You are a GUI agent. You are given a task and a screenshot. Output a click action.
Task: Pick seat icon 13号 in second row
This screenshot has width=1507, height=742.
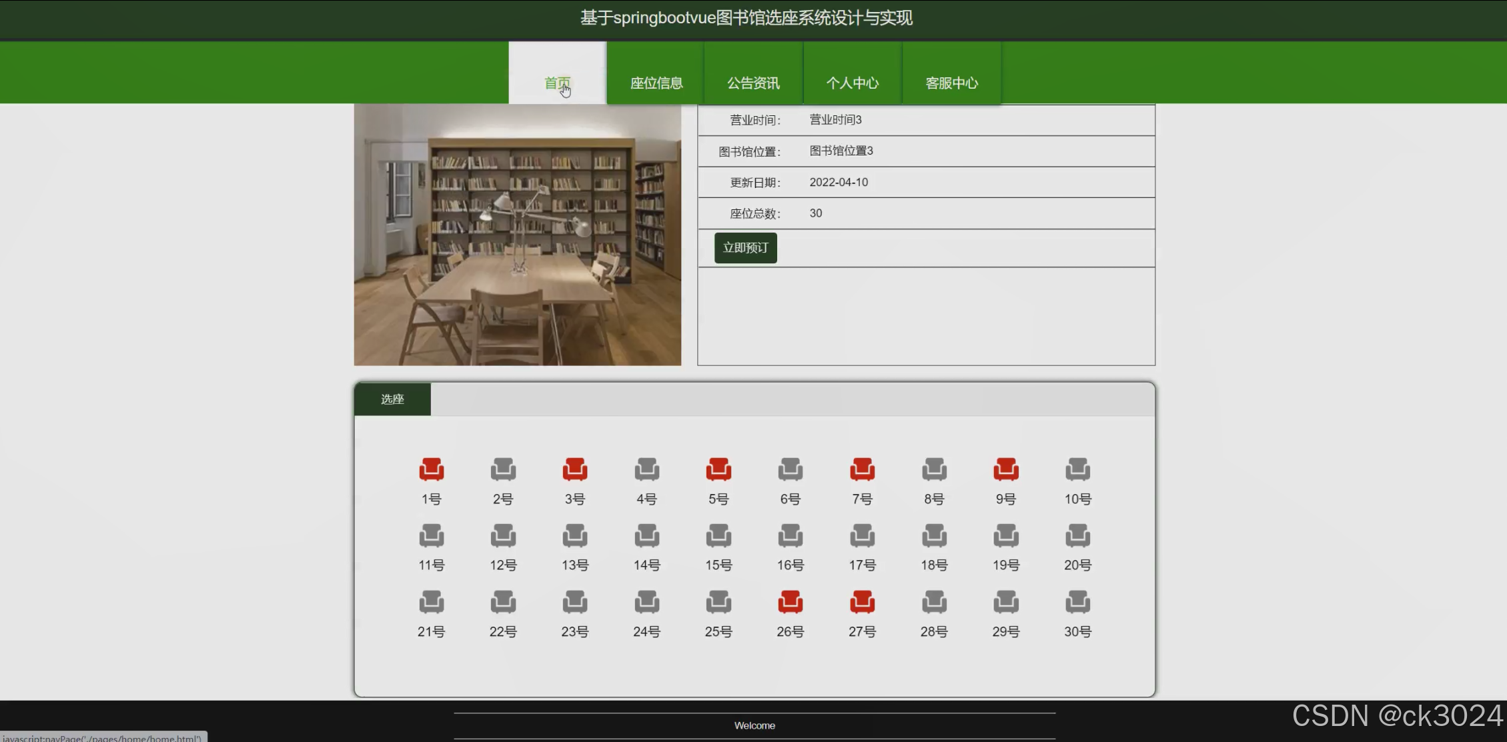coord(574,535)
